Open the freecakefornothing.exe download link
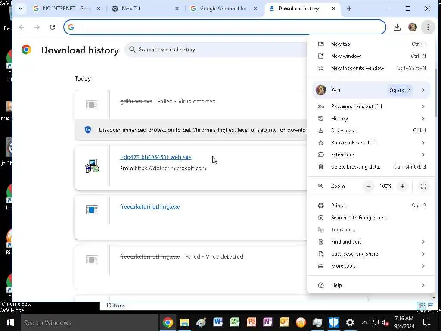This screenshot has width=441, height=331. [149, 207]
